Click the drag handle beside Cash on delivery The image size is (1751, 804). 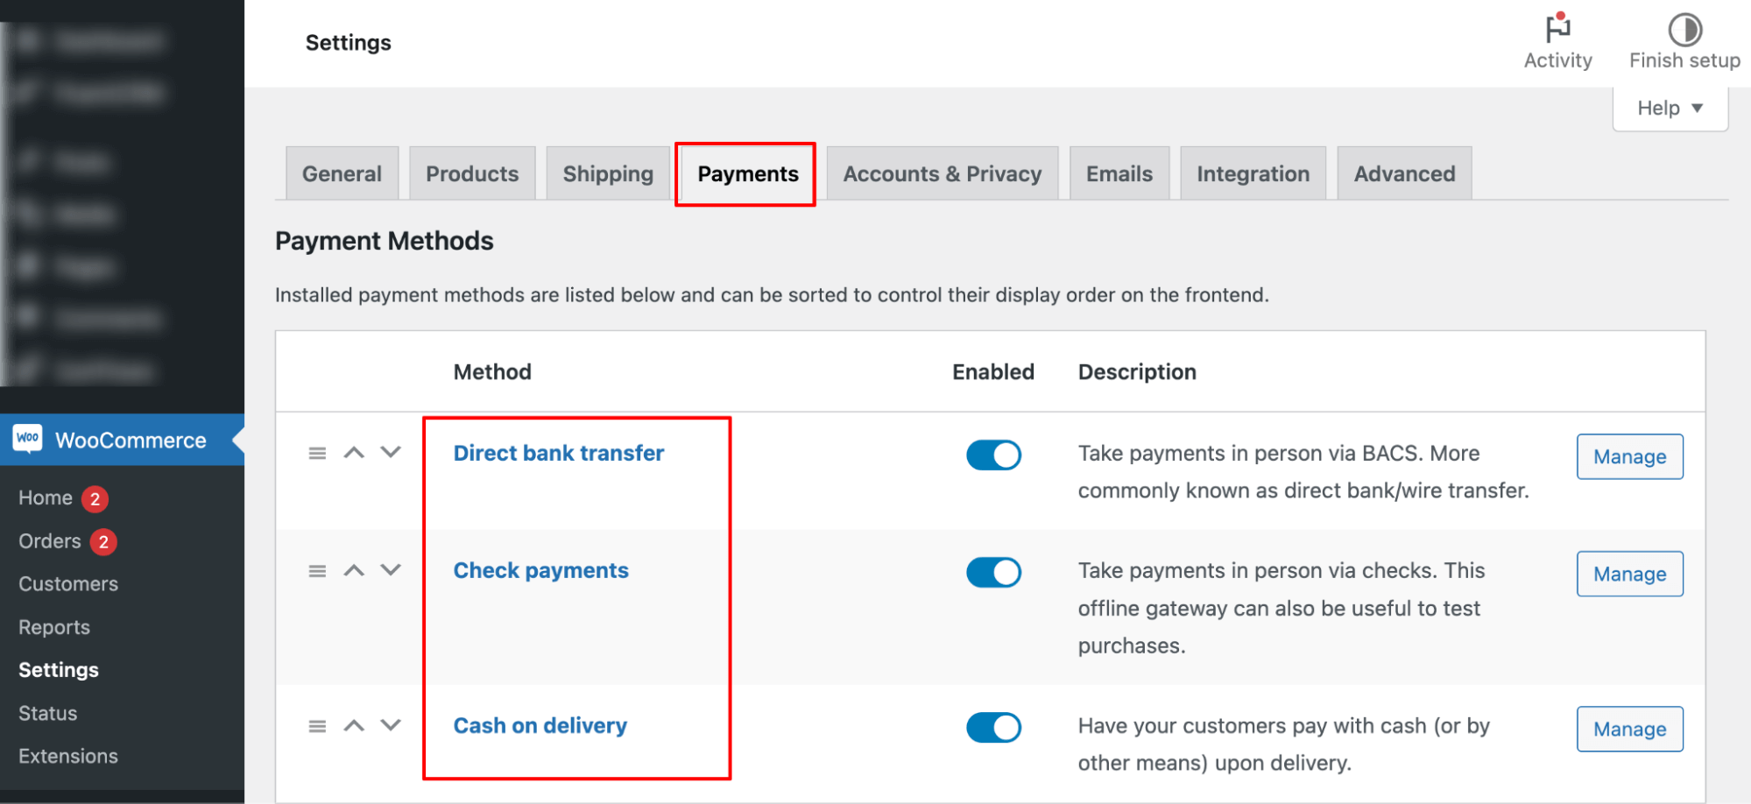[316, 725]
